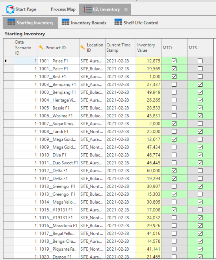This screenshot has width=216, height=260.
Task: Click inventory value 19,294
Action: pos(149,178)
